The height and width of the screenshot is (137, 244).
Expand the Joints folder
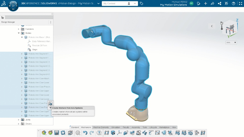pyautogui.click(x=19, y=120)
